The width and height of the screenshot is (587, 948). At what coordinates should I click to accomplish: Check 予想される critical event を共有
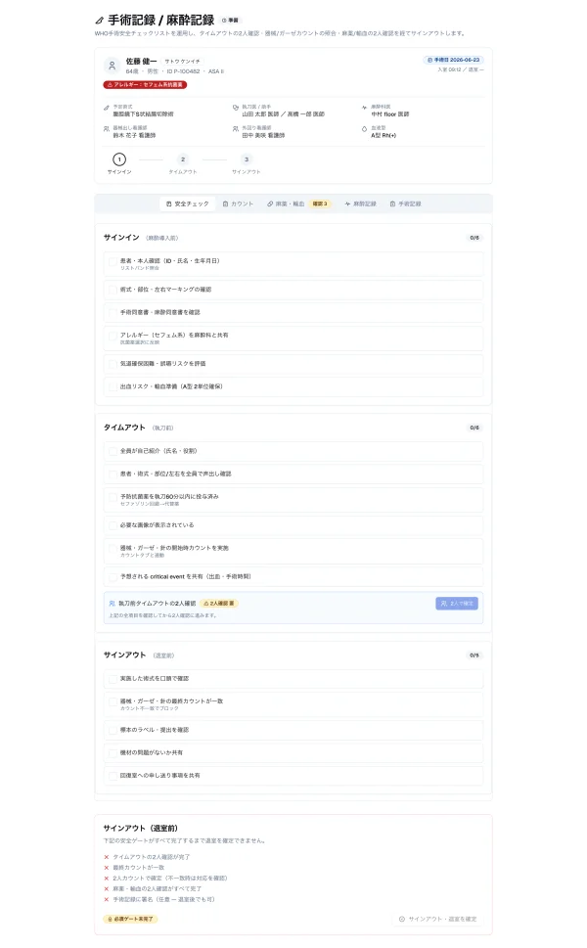point(113,577)
